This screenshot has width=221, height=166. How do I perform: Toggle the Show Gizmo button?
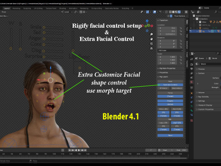point(147,12)
